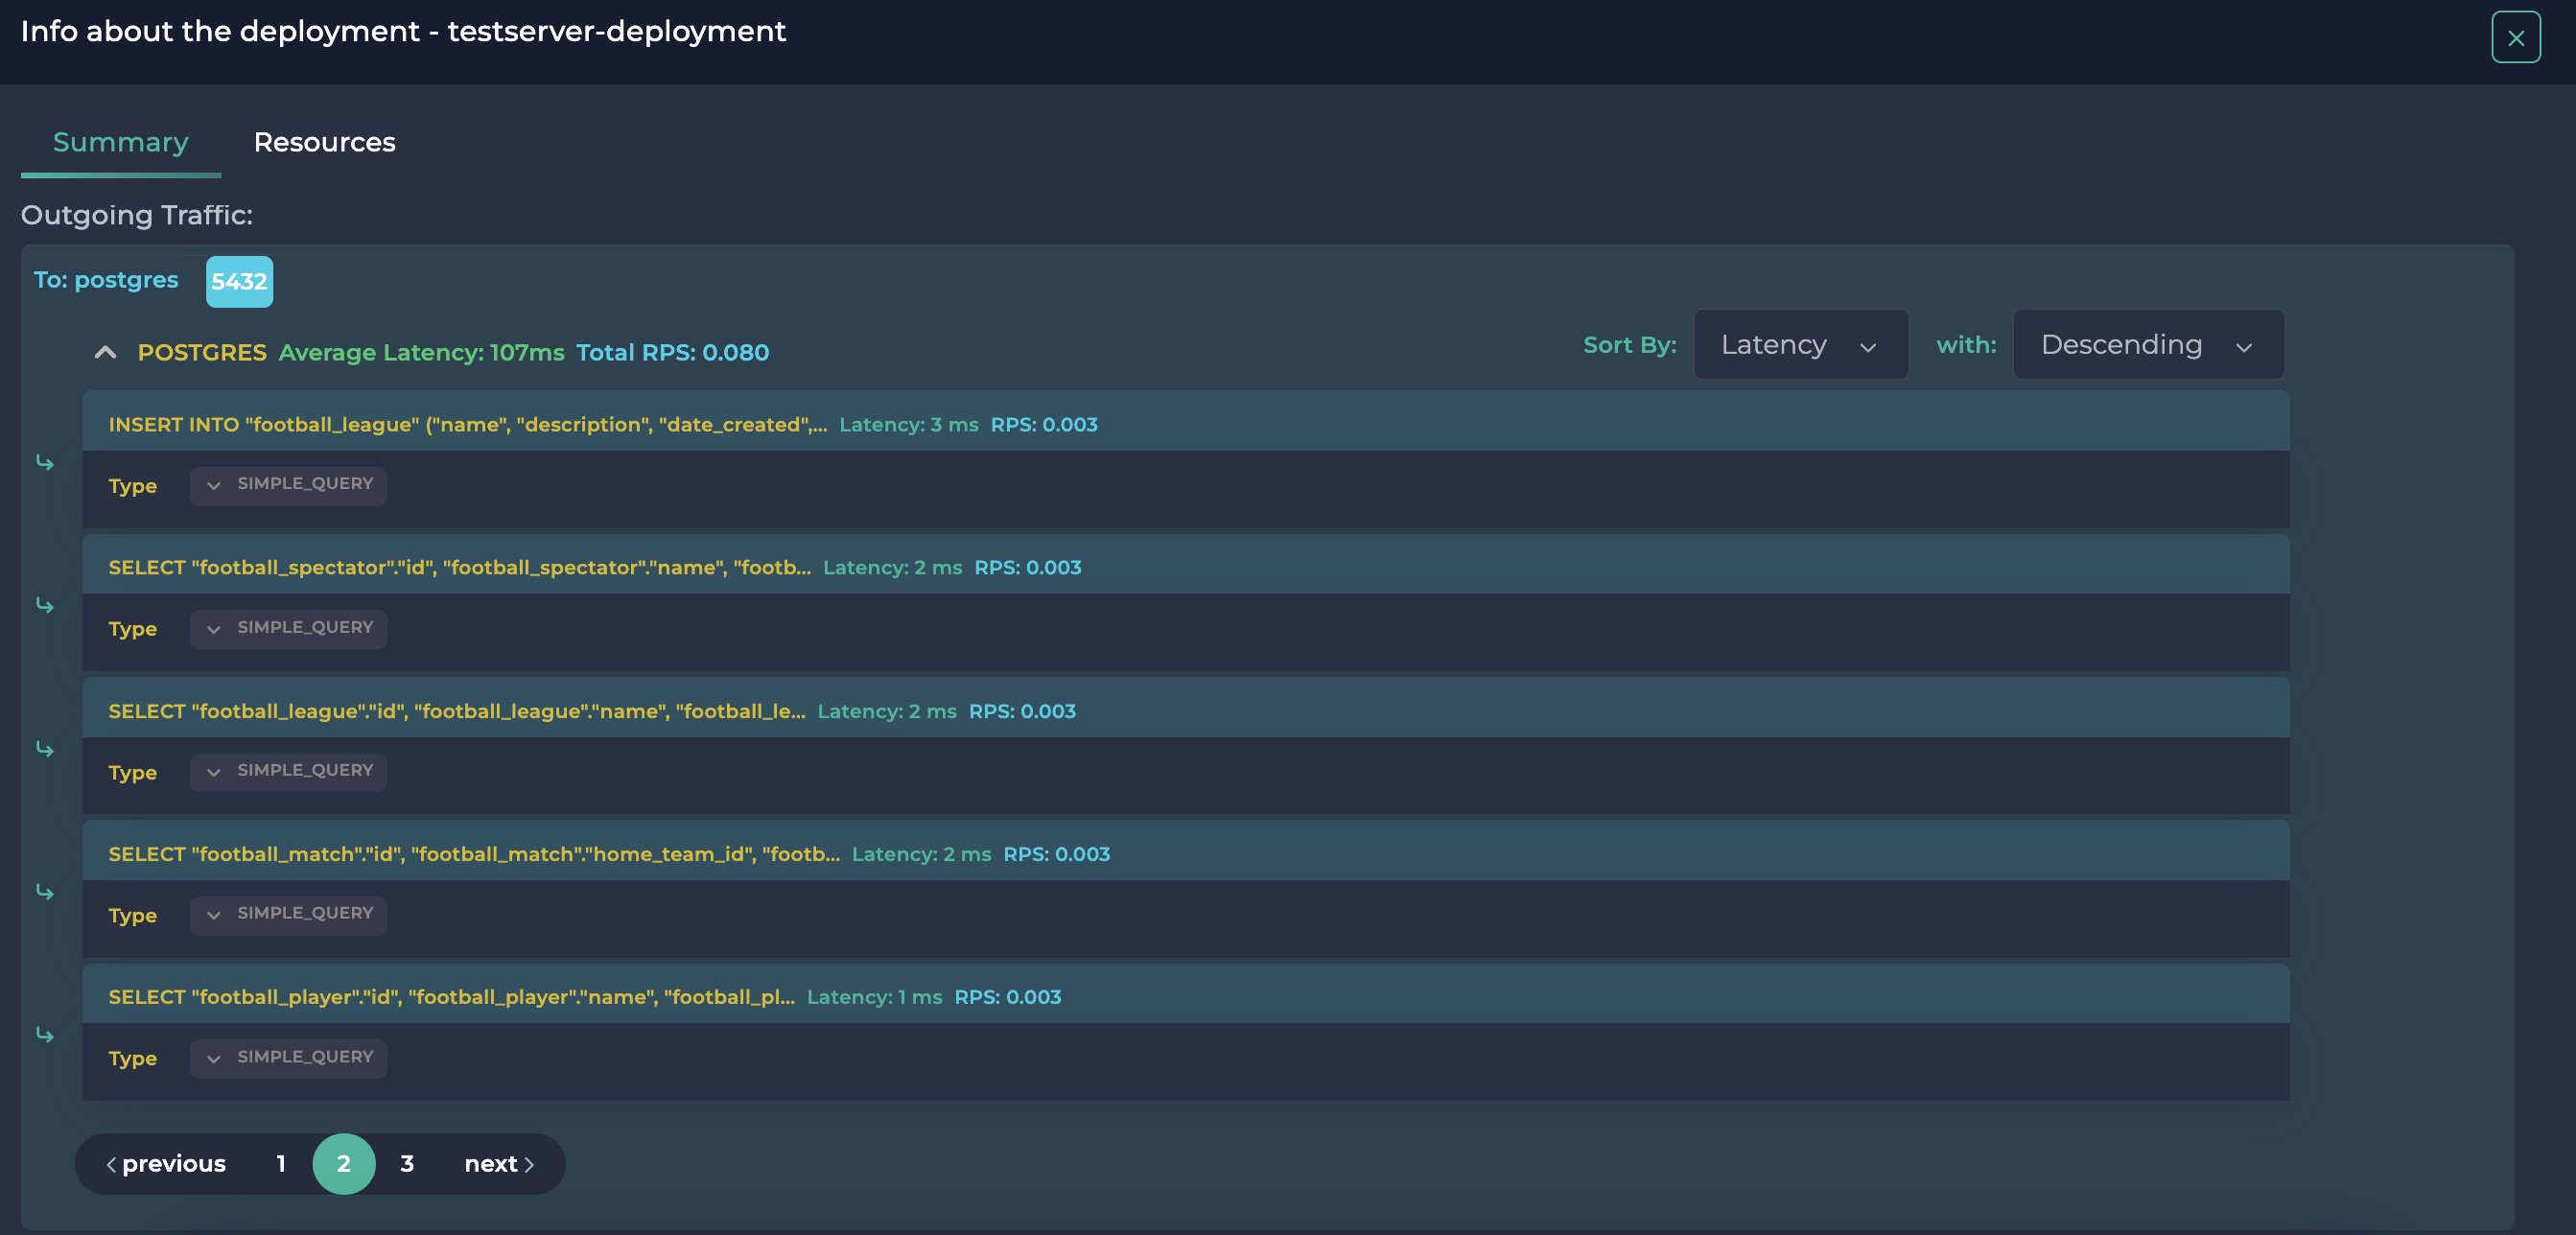2576x1235 pixels.
Task: Click the 5432 port badge
Action: pyautogui.click(x=239, y=282)
